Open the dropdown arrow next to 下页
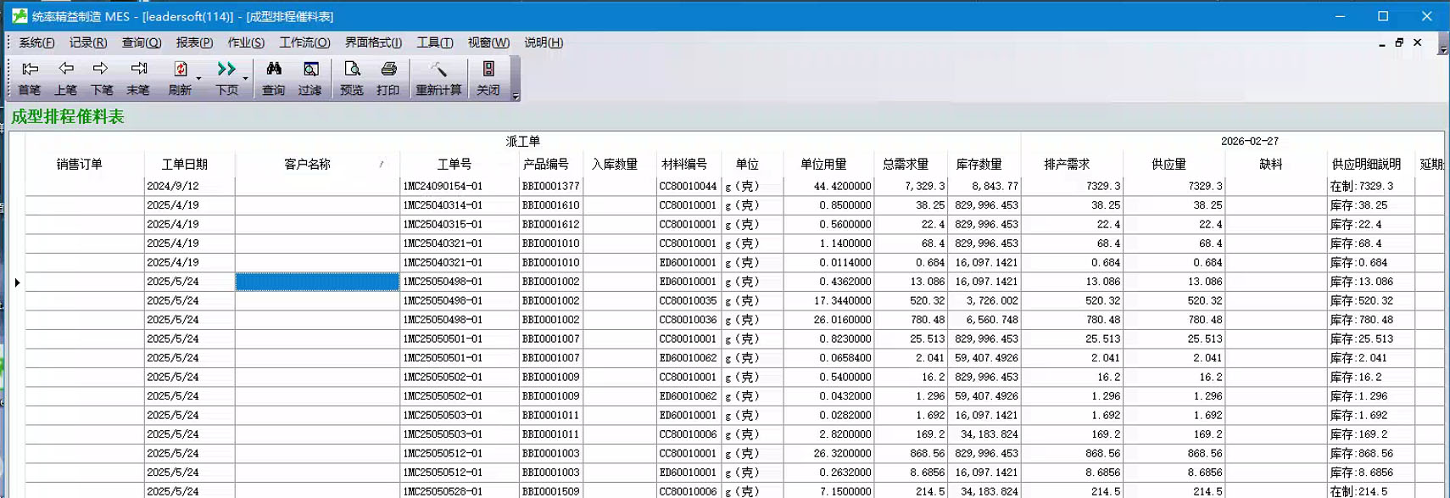1450x498 pixels. point(246,79)
